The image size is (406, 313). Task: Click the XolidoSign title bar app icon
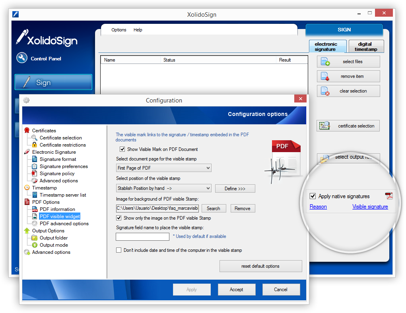coord(16,14)
